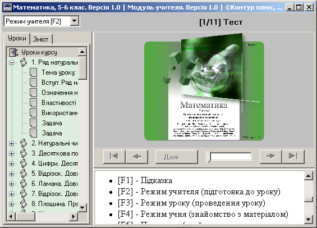Jump to last slide navigation button
Image resolution: width=317 pixels, height=228 pixels.
[293, 157]
